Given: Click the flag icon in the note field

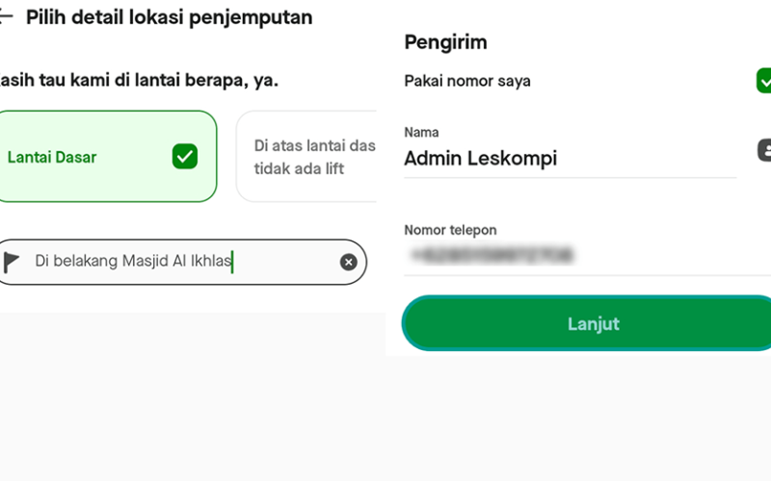Looking at the screenshot, I should (x=12, y=262).
